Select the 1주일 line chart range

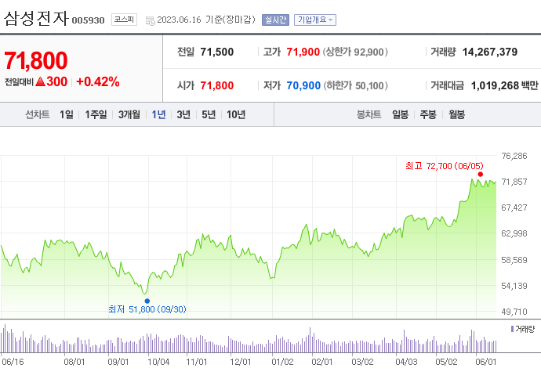96,114
